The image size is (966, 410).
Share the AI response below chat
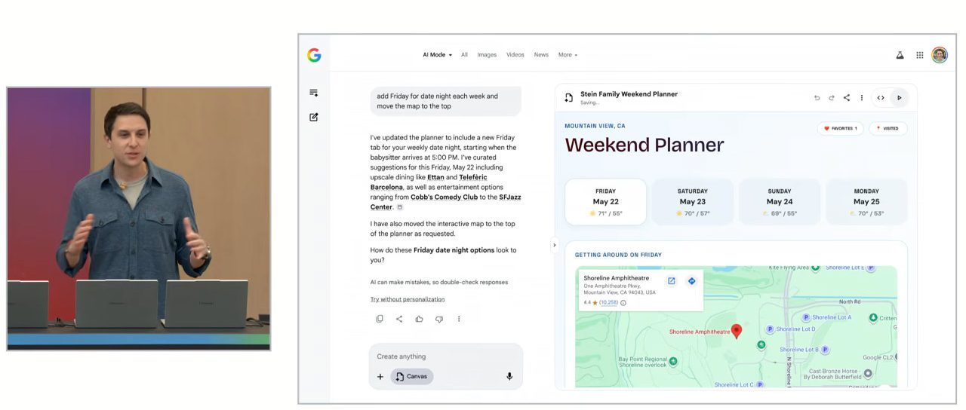(x=399, y=319)
